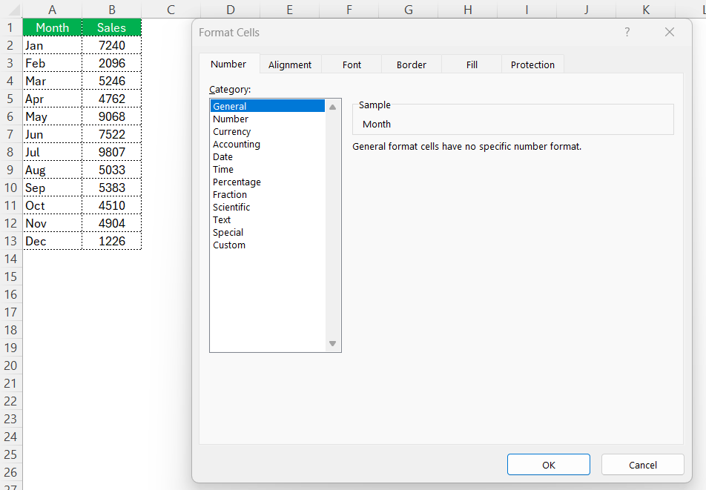Close the Format Cells dialog
The height and width of the screenshot is (490, 706).
coord(670,32)
